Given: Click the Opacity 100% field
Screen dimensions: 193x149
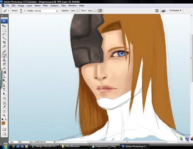Looking at the screenshot, I should coord(73,11).
